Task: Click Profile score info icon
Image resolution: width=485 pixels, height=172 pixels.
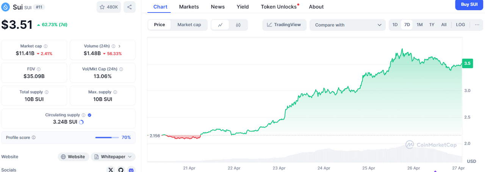Action: (x=34, y=138)
